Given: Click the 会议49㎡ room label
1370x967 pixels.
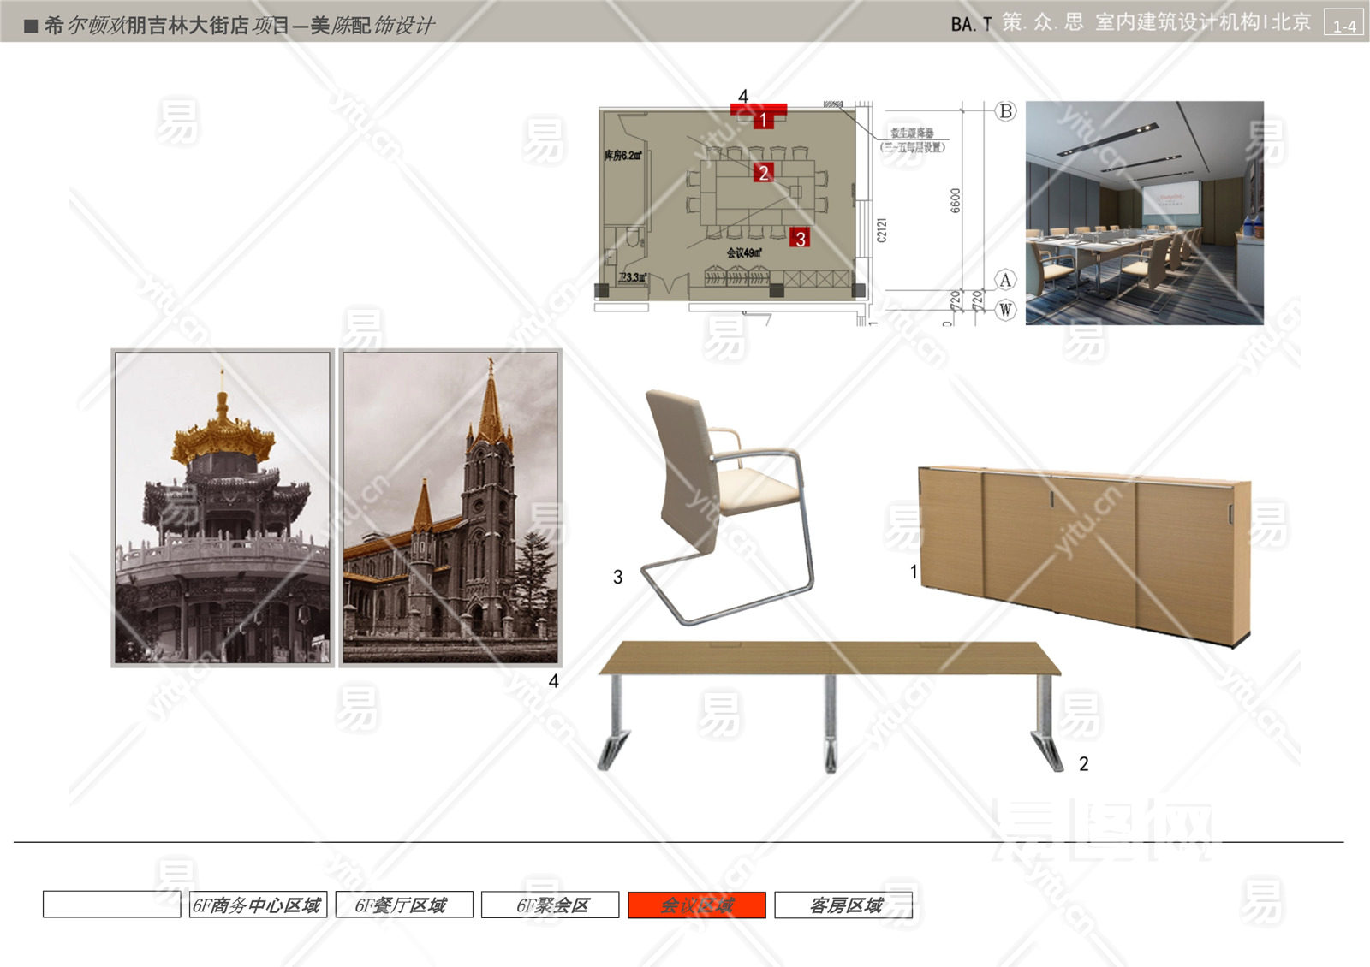Looking at the screenshot, I should point(744,253).
